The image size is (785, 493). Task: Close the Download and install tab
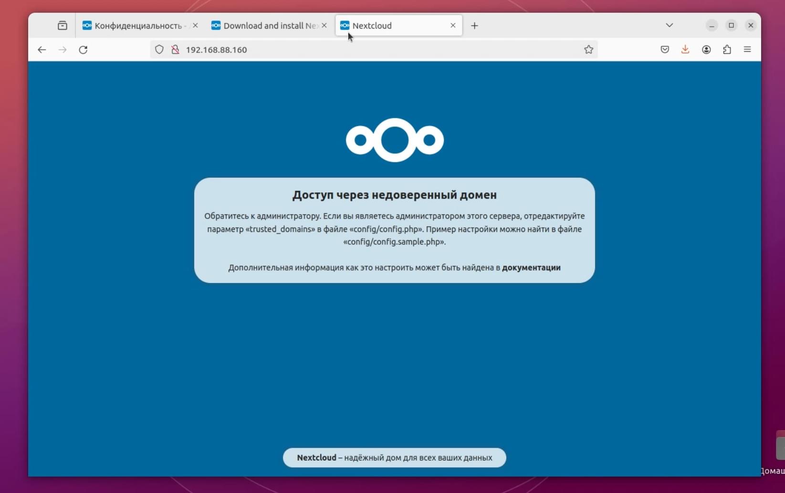point(324,26)
